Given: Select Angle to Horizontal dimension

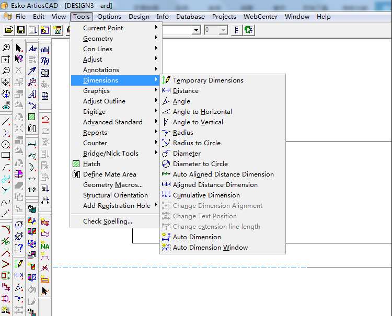Looking at the screenshot, I should 202,112.
